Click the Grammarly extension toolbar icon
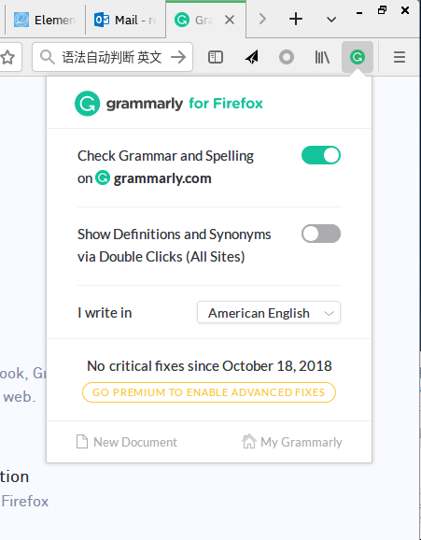Image resolution: width=421 pixels, height=540 pixels. coord(358,57)
